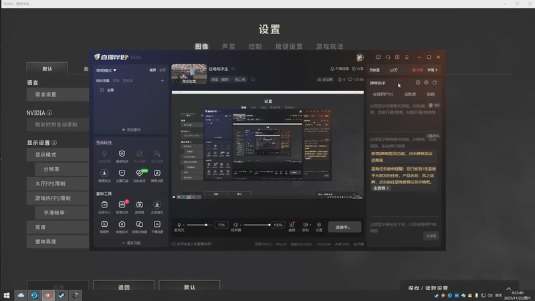
Task: Click the 直播伴侣 icon in the taskbar
Action: [47, 295]
